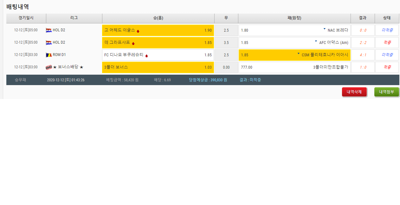Click the blue down arrow beside AFC 아약스 (Am)
This screenshot has height=205, width=400.
click(316, 41)
